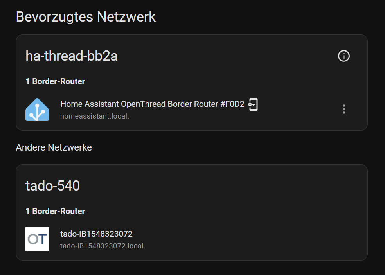Select the OpenThread logo of tado router
385x275 pixels.
click(x=37, y=239)
